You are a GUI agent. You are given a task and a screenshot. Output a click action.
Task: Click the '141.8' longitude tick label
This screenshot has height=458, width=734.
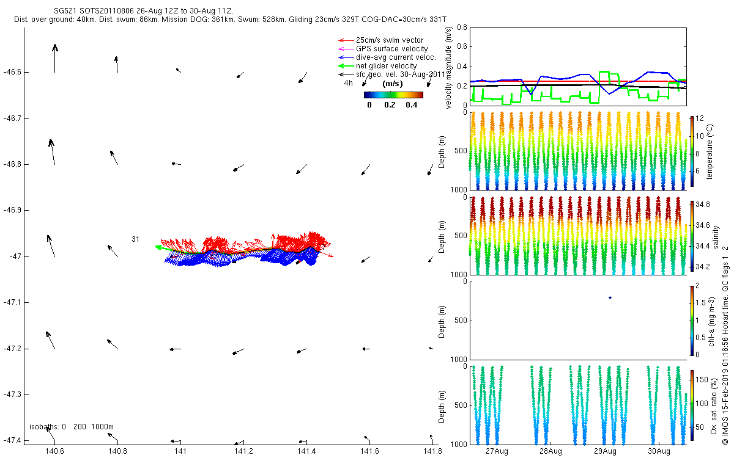click(432, 451)
